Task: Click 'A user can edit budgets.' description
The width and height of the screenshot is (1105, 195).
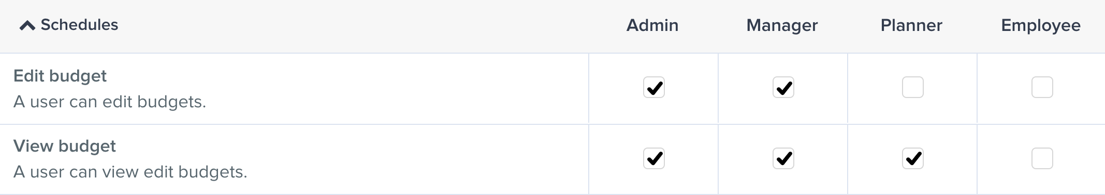Action: tap(110, 102)
